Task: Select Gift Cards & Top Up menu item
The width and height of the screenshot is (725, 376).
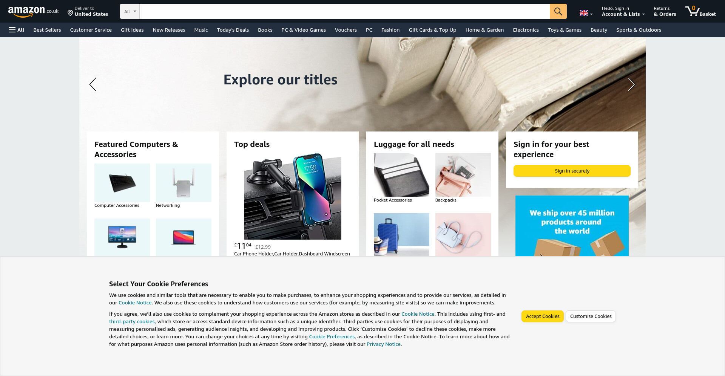Action: [432, 30]
